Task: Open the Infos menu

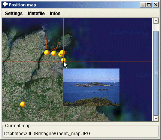Action: click(x=55, y=13)
